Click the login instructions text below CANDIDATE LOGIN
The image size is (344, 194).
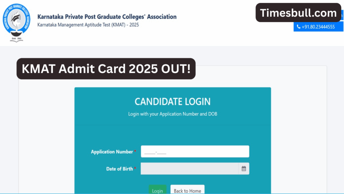click(172, 114)
